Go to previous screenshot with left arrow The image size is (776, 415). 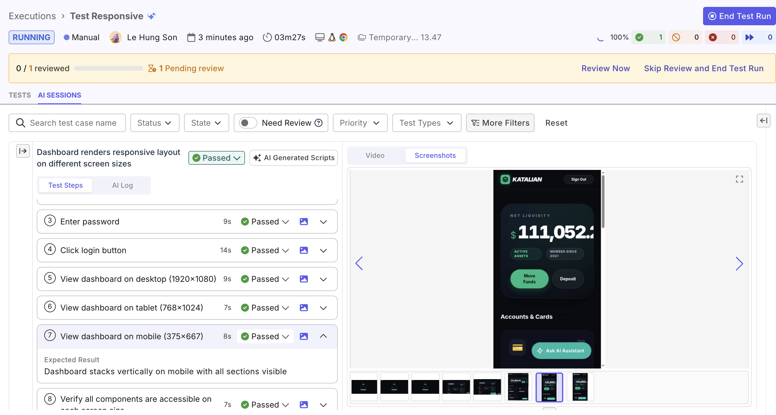pyautogui.click(x=359, y=264)
